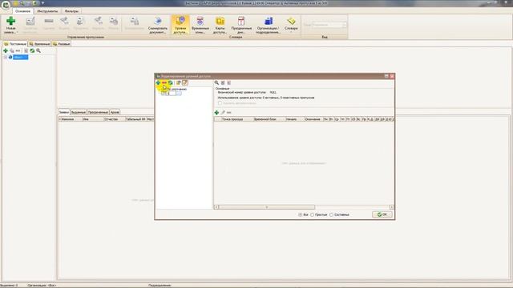The height and width of the screenshot is (288, 513).
Task: Click the pencil edit icon above passage table
Action: tap(223, 112)
